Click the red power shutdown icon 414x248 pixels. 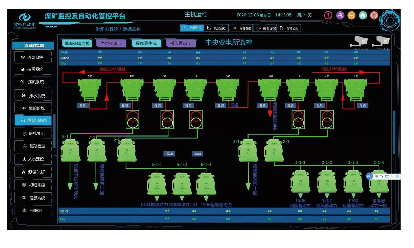coord(374,15)
